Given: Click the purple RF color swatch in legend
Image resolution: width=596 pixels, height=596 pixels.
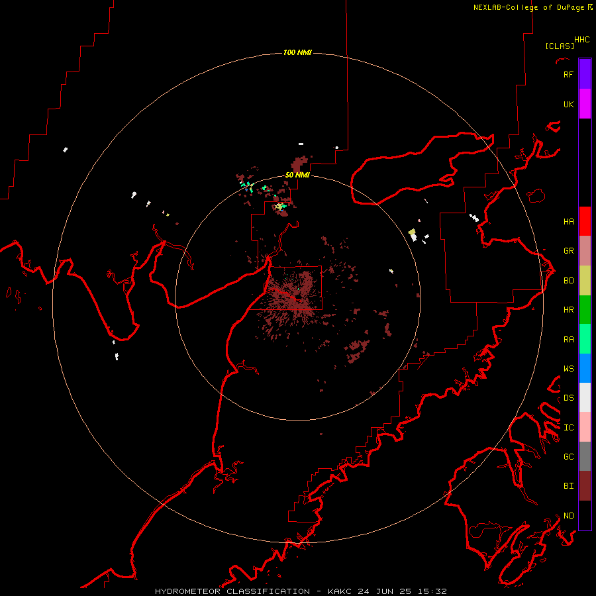Looking at the screenshot, I should (x=585, y=74).
